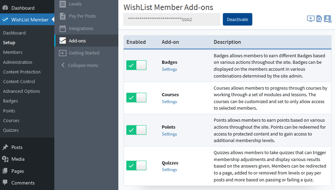Click the Integrations calendar icon

pos(62,29)
